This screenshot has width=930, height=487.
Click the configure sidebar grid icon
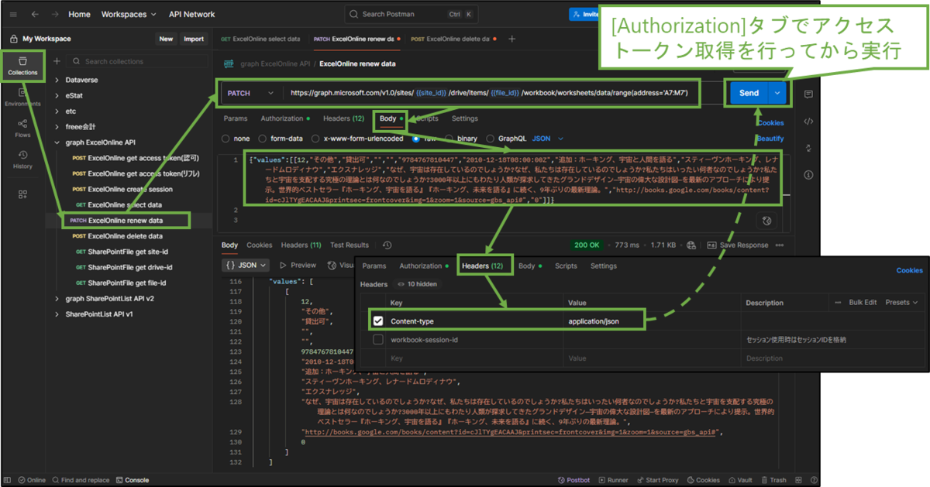pyautogui.click(x=22, y=194)
